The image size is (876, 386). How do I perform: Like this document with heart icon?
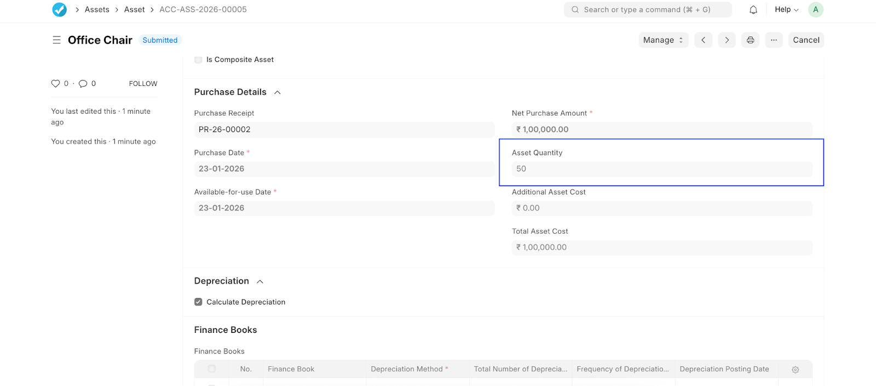(55, 83)
